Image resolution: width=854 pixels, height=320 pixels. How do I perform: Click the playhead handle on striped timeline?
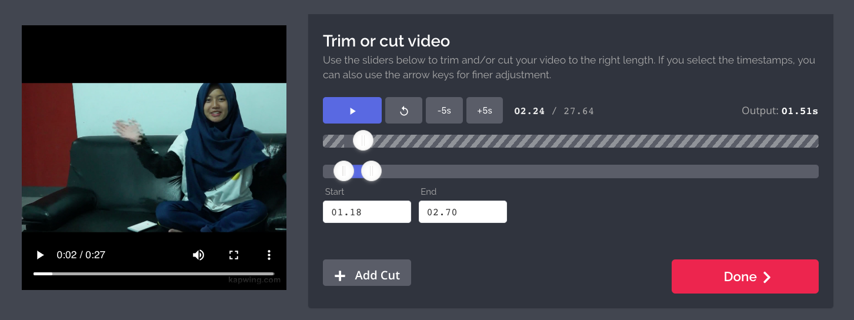point(363,141)
